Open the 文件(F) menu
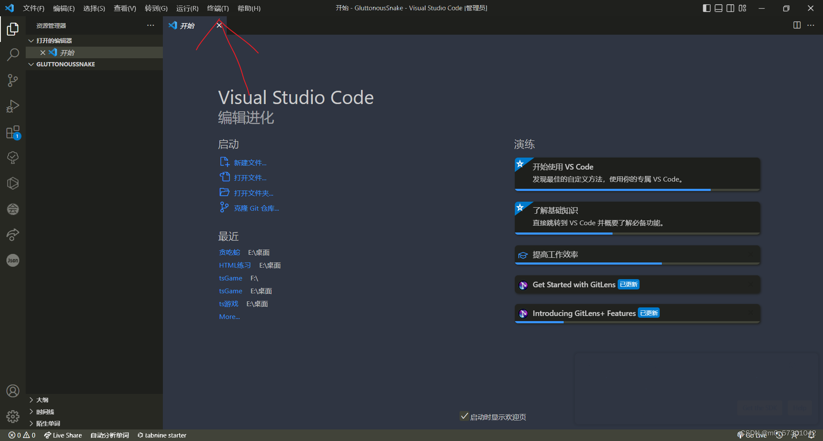 click(x=33, y=8)
